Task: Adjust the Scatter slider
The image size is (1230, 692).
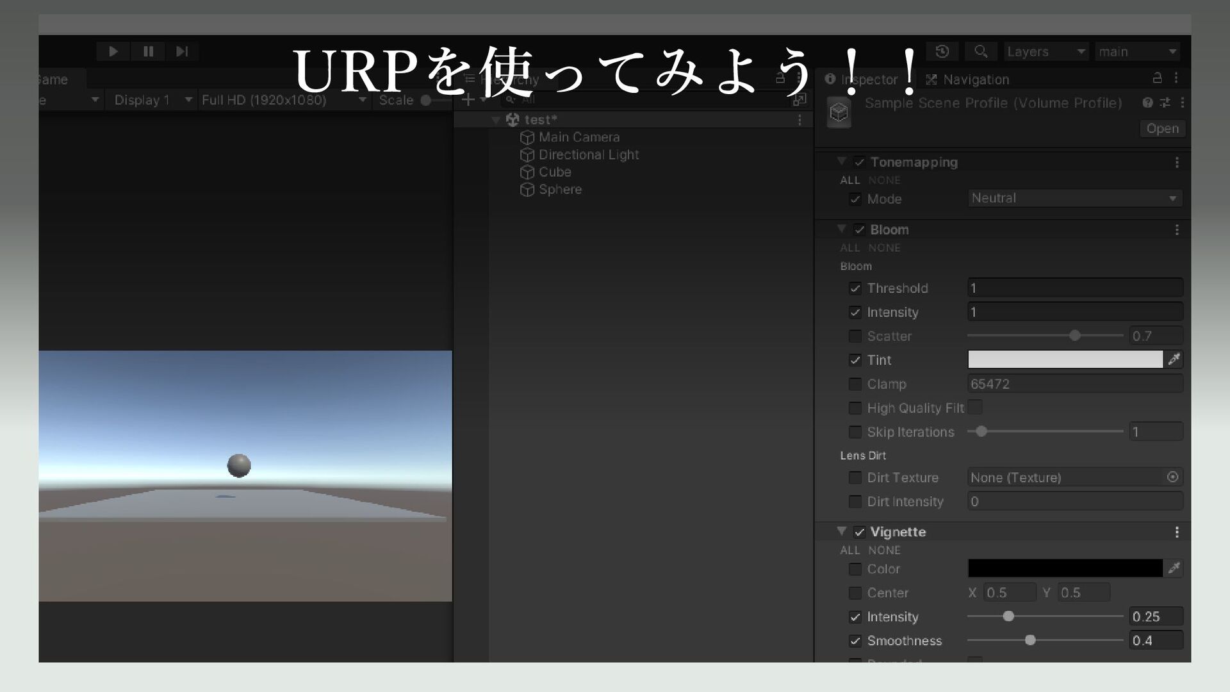Action: pyautogui.click(x=1045, y=336)
